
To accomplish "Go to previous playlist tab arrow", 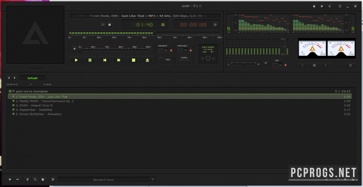I will [x=9, y=78].
